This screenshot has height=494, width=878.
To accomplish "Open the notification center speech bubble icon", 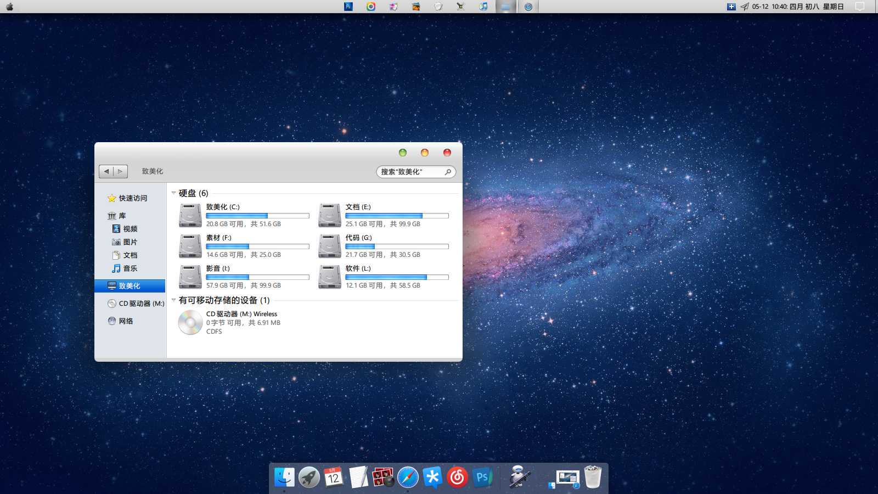I will pos(860,7).
